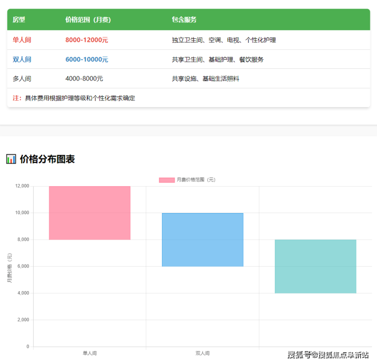Screen dimensions: 377x363
Task: Click the blue 双人间 price bar
Action: coord(202,240)
